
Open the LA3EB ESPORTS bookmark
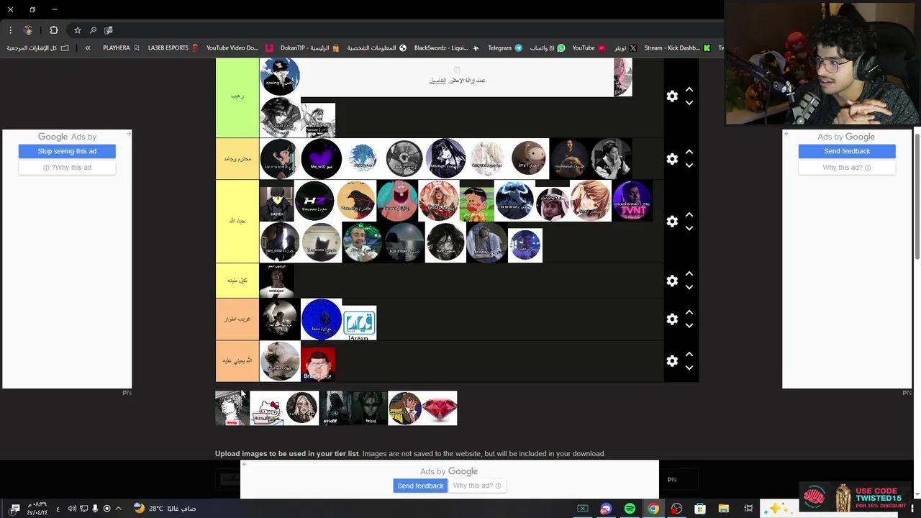click(x=173, y=48)
